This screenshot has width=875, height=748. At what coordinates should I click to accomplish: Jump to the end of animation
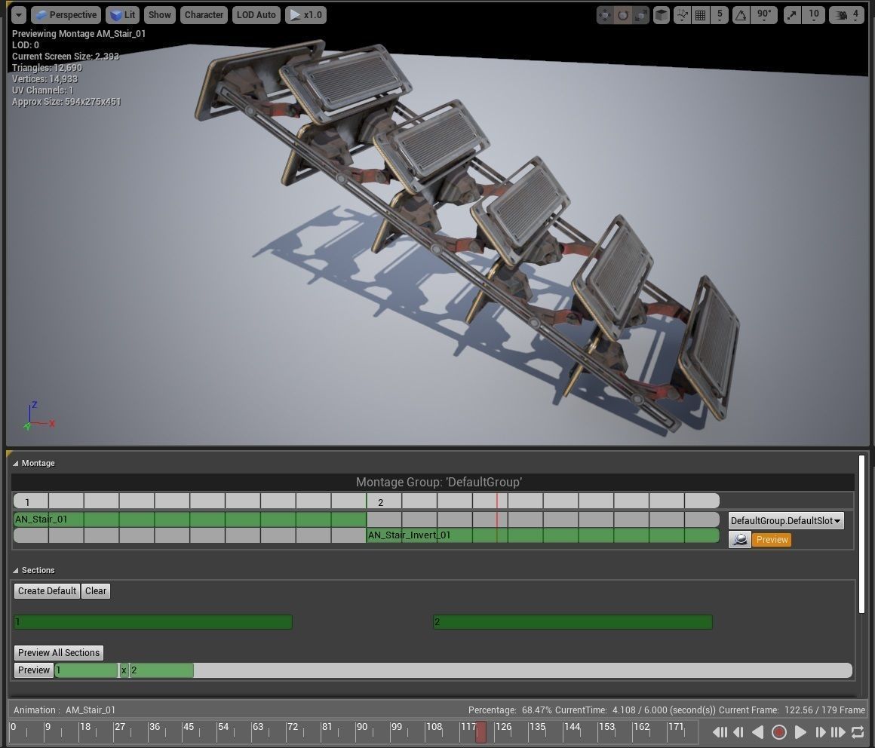[838, 732]
